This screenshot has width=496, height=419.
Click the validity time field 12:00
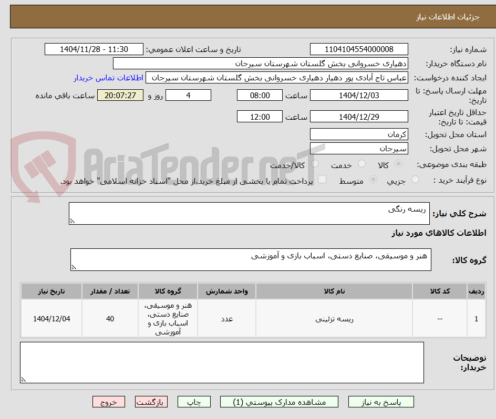(260, 117)
